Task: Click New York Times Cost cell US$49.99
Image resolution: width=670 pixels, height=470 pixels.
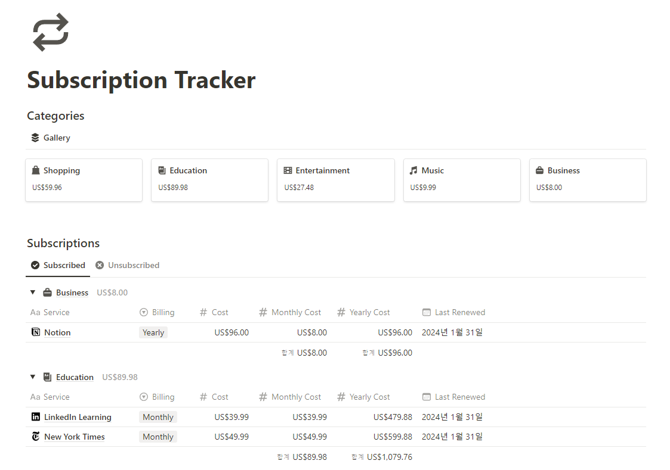Action: click(231, 437)
